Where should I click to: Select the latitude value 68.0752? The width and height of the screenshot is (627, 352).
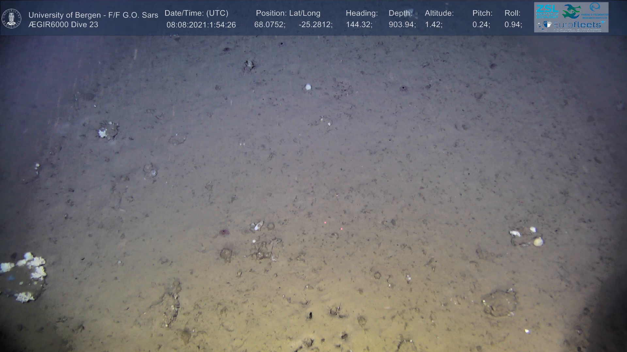coord(269,25)
